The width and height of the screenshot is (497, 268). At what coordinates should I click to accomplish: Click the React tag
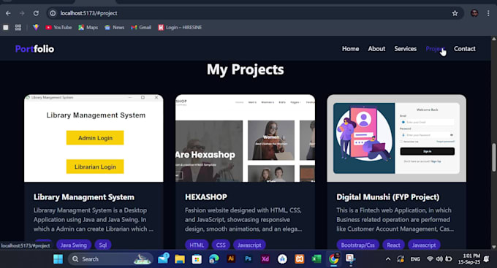(x=393, y=245)
